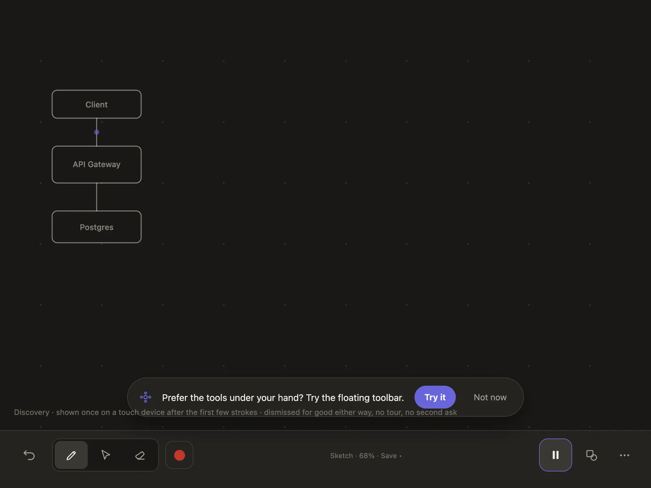Click the connector line between API Gateway and Postgres

pos(96,197)
